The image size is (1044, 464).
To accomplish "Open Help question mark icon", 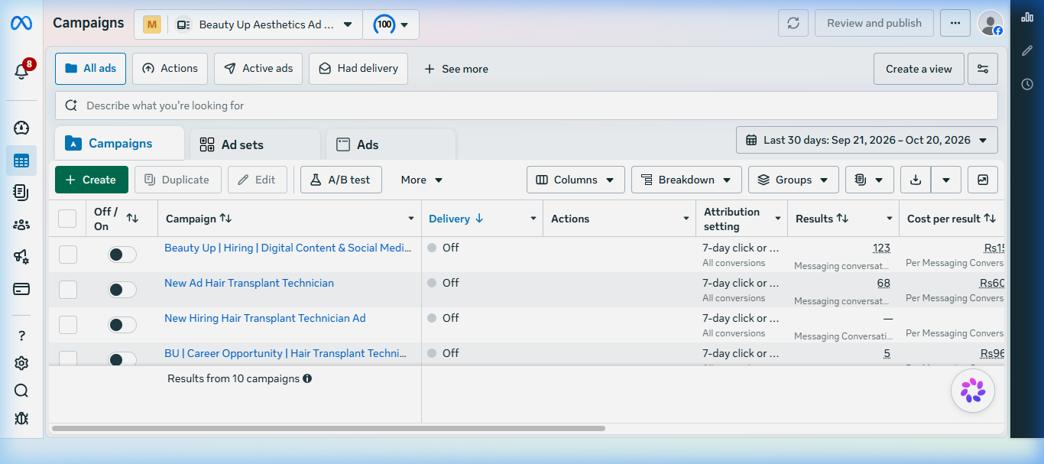I will pyautogui.click(x=21, y=336).
